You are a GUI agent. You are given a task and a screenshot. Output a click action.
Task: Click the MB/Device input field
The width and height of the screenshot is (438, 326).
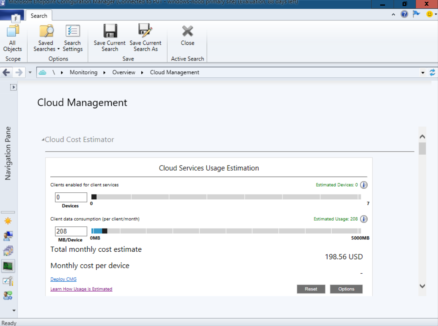tap(71, 231)
